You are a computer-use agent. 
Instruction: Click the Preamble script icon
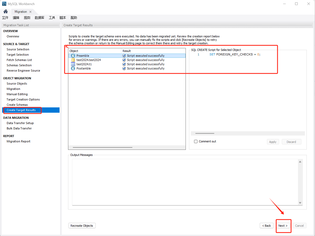pos(73,56)
